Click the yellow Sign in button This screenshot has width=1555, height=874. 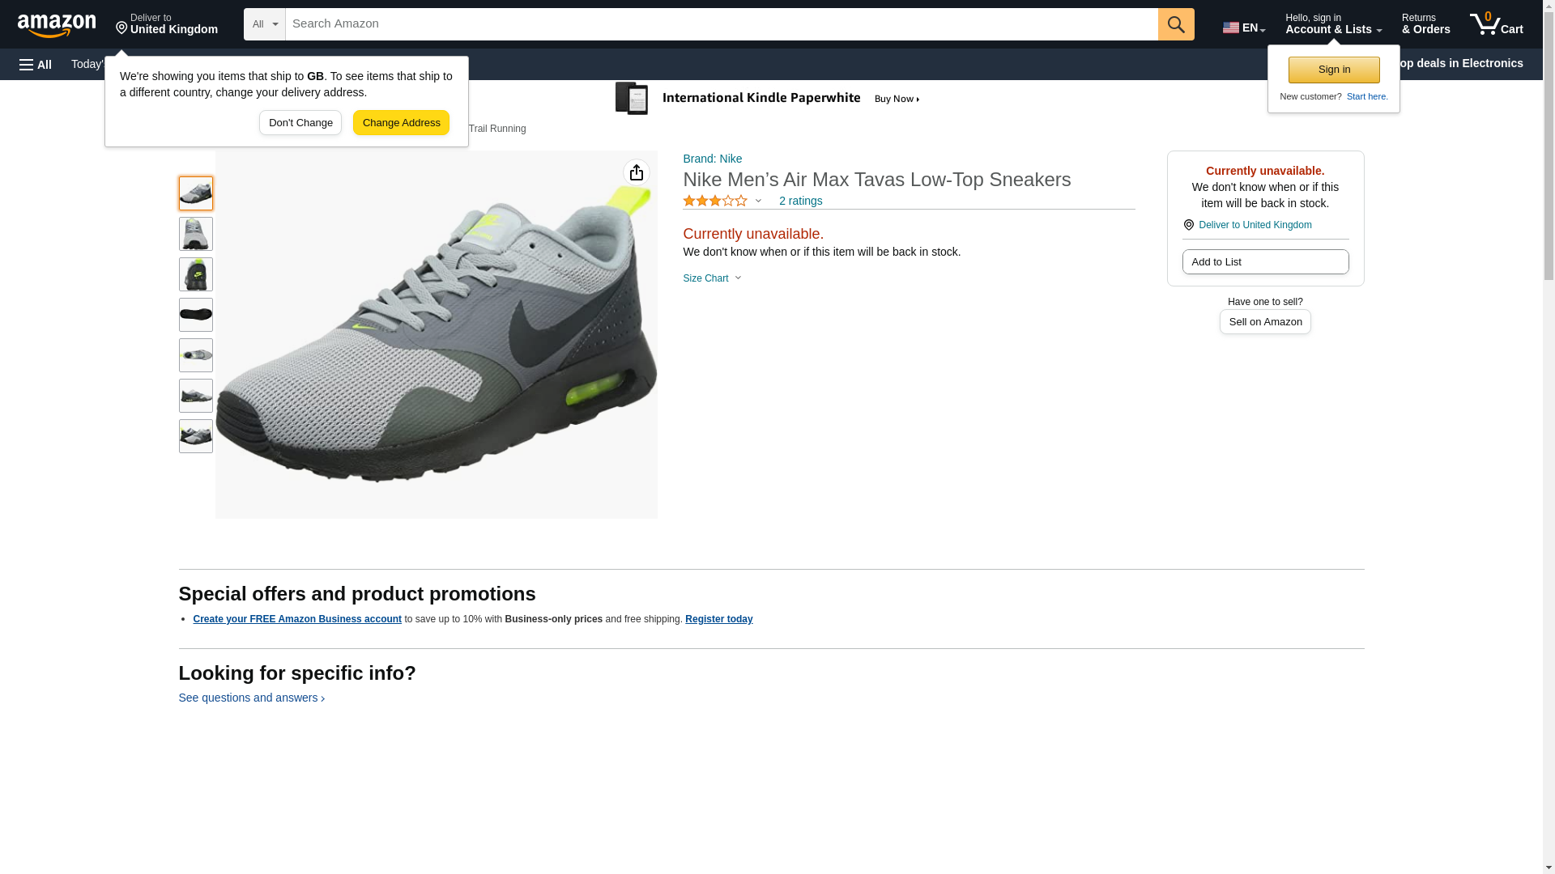(1333, 70)
